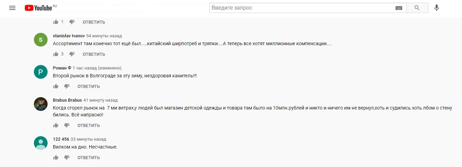Image resolution: width=462 pixels, height=167 pixels.
Task: Open the '33 минуты назад' timestamp link
Action: pyautogui.click(x=88, y=139)
